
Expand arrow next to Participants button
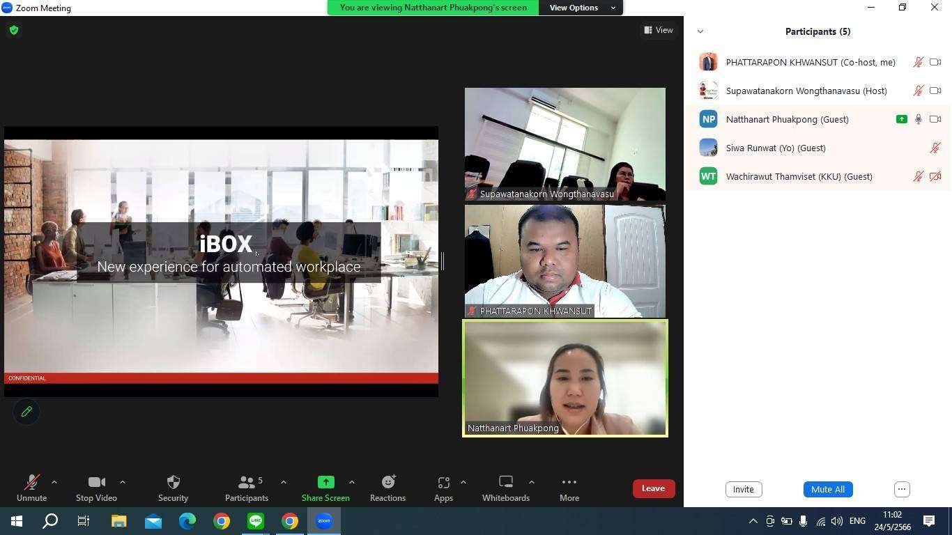283,482
